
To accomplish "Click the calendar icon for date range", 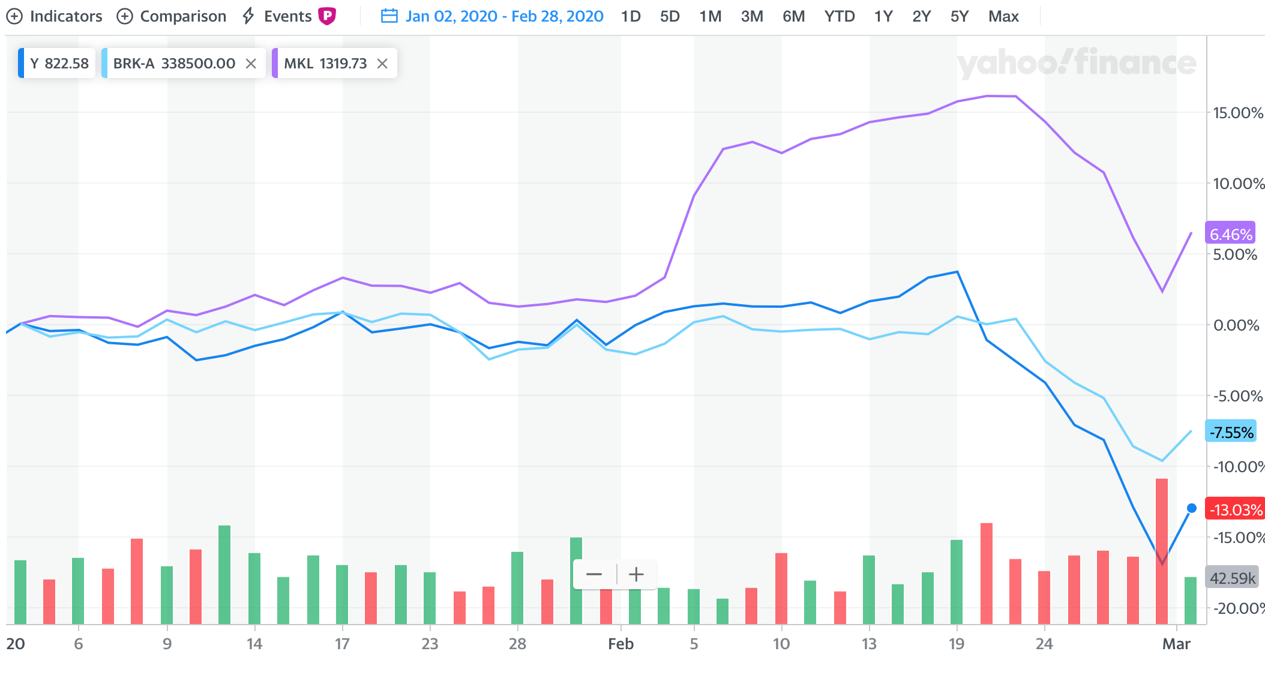I will pyautogui.click(x=389, y=16).
